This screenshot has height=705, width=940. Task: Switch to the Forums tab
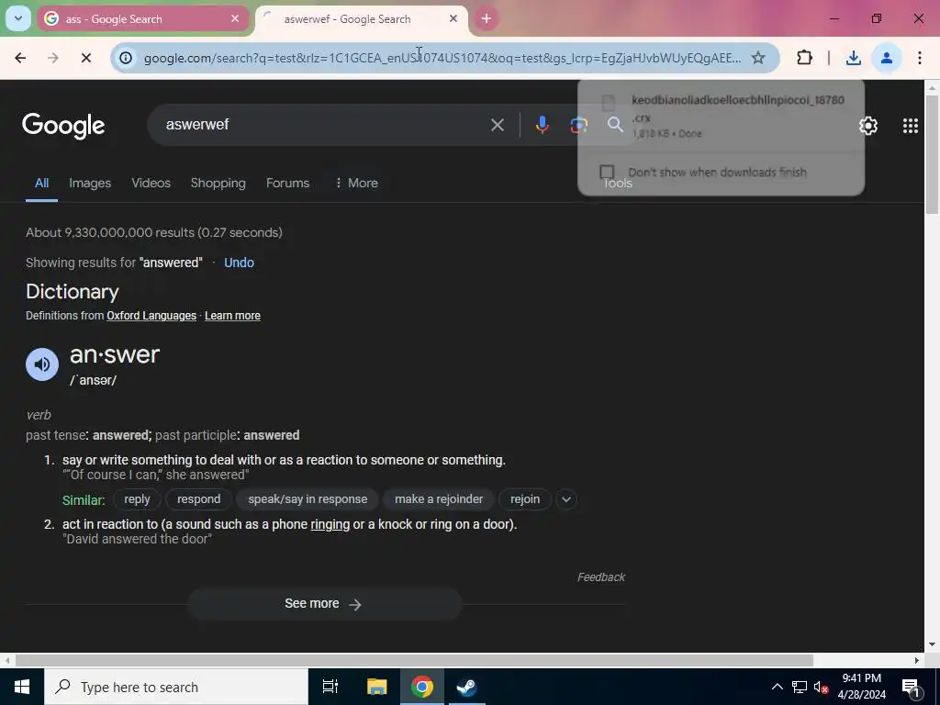coord(287,184)
